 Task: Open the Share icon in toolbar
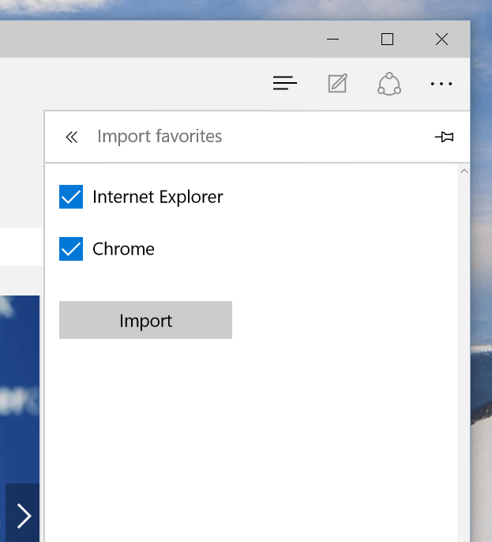[x=389, y=84]
